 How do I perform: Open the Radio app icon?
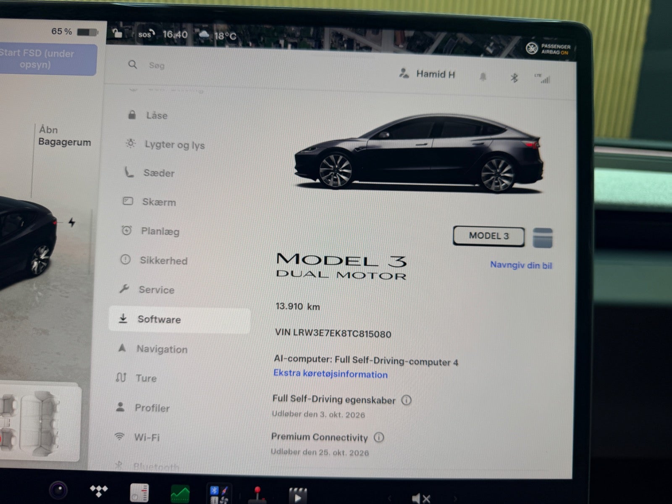tap(139, 493)
